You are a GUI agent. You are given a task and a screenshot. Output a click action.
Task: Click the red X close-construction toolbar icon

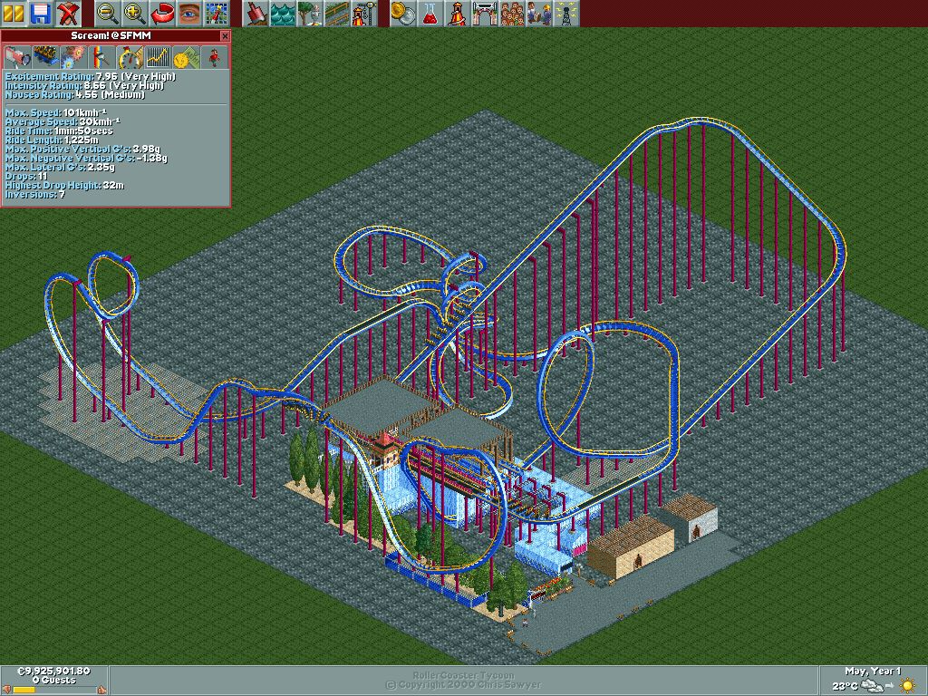67,13
